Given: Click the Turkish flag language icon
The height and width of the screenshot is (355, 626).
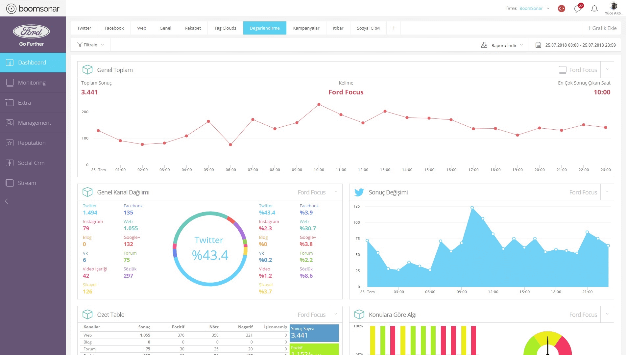Looking at the screenshot, I should [x=562, y=9].
